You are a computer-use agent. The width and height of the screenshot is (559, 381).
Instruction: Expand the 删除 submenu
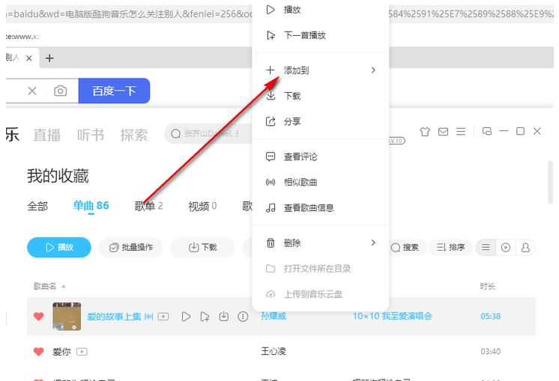click(372, 243)
